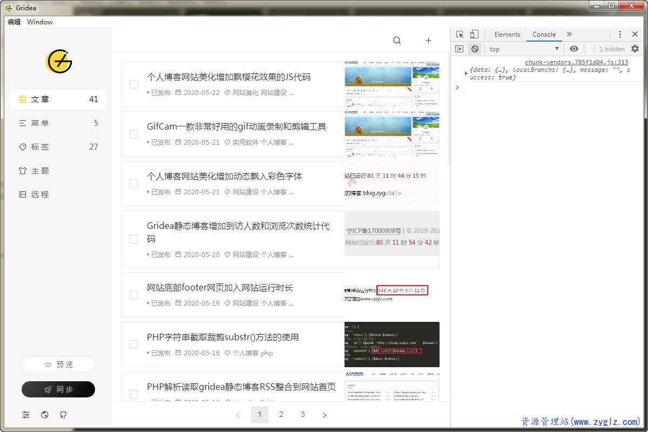Select checkbox for PHP substr() article
Image resolution: width=648 pixels, height=432 pixels.
(134, 345)
